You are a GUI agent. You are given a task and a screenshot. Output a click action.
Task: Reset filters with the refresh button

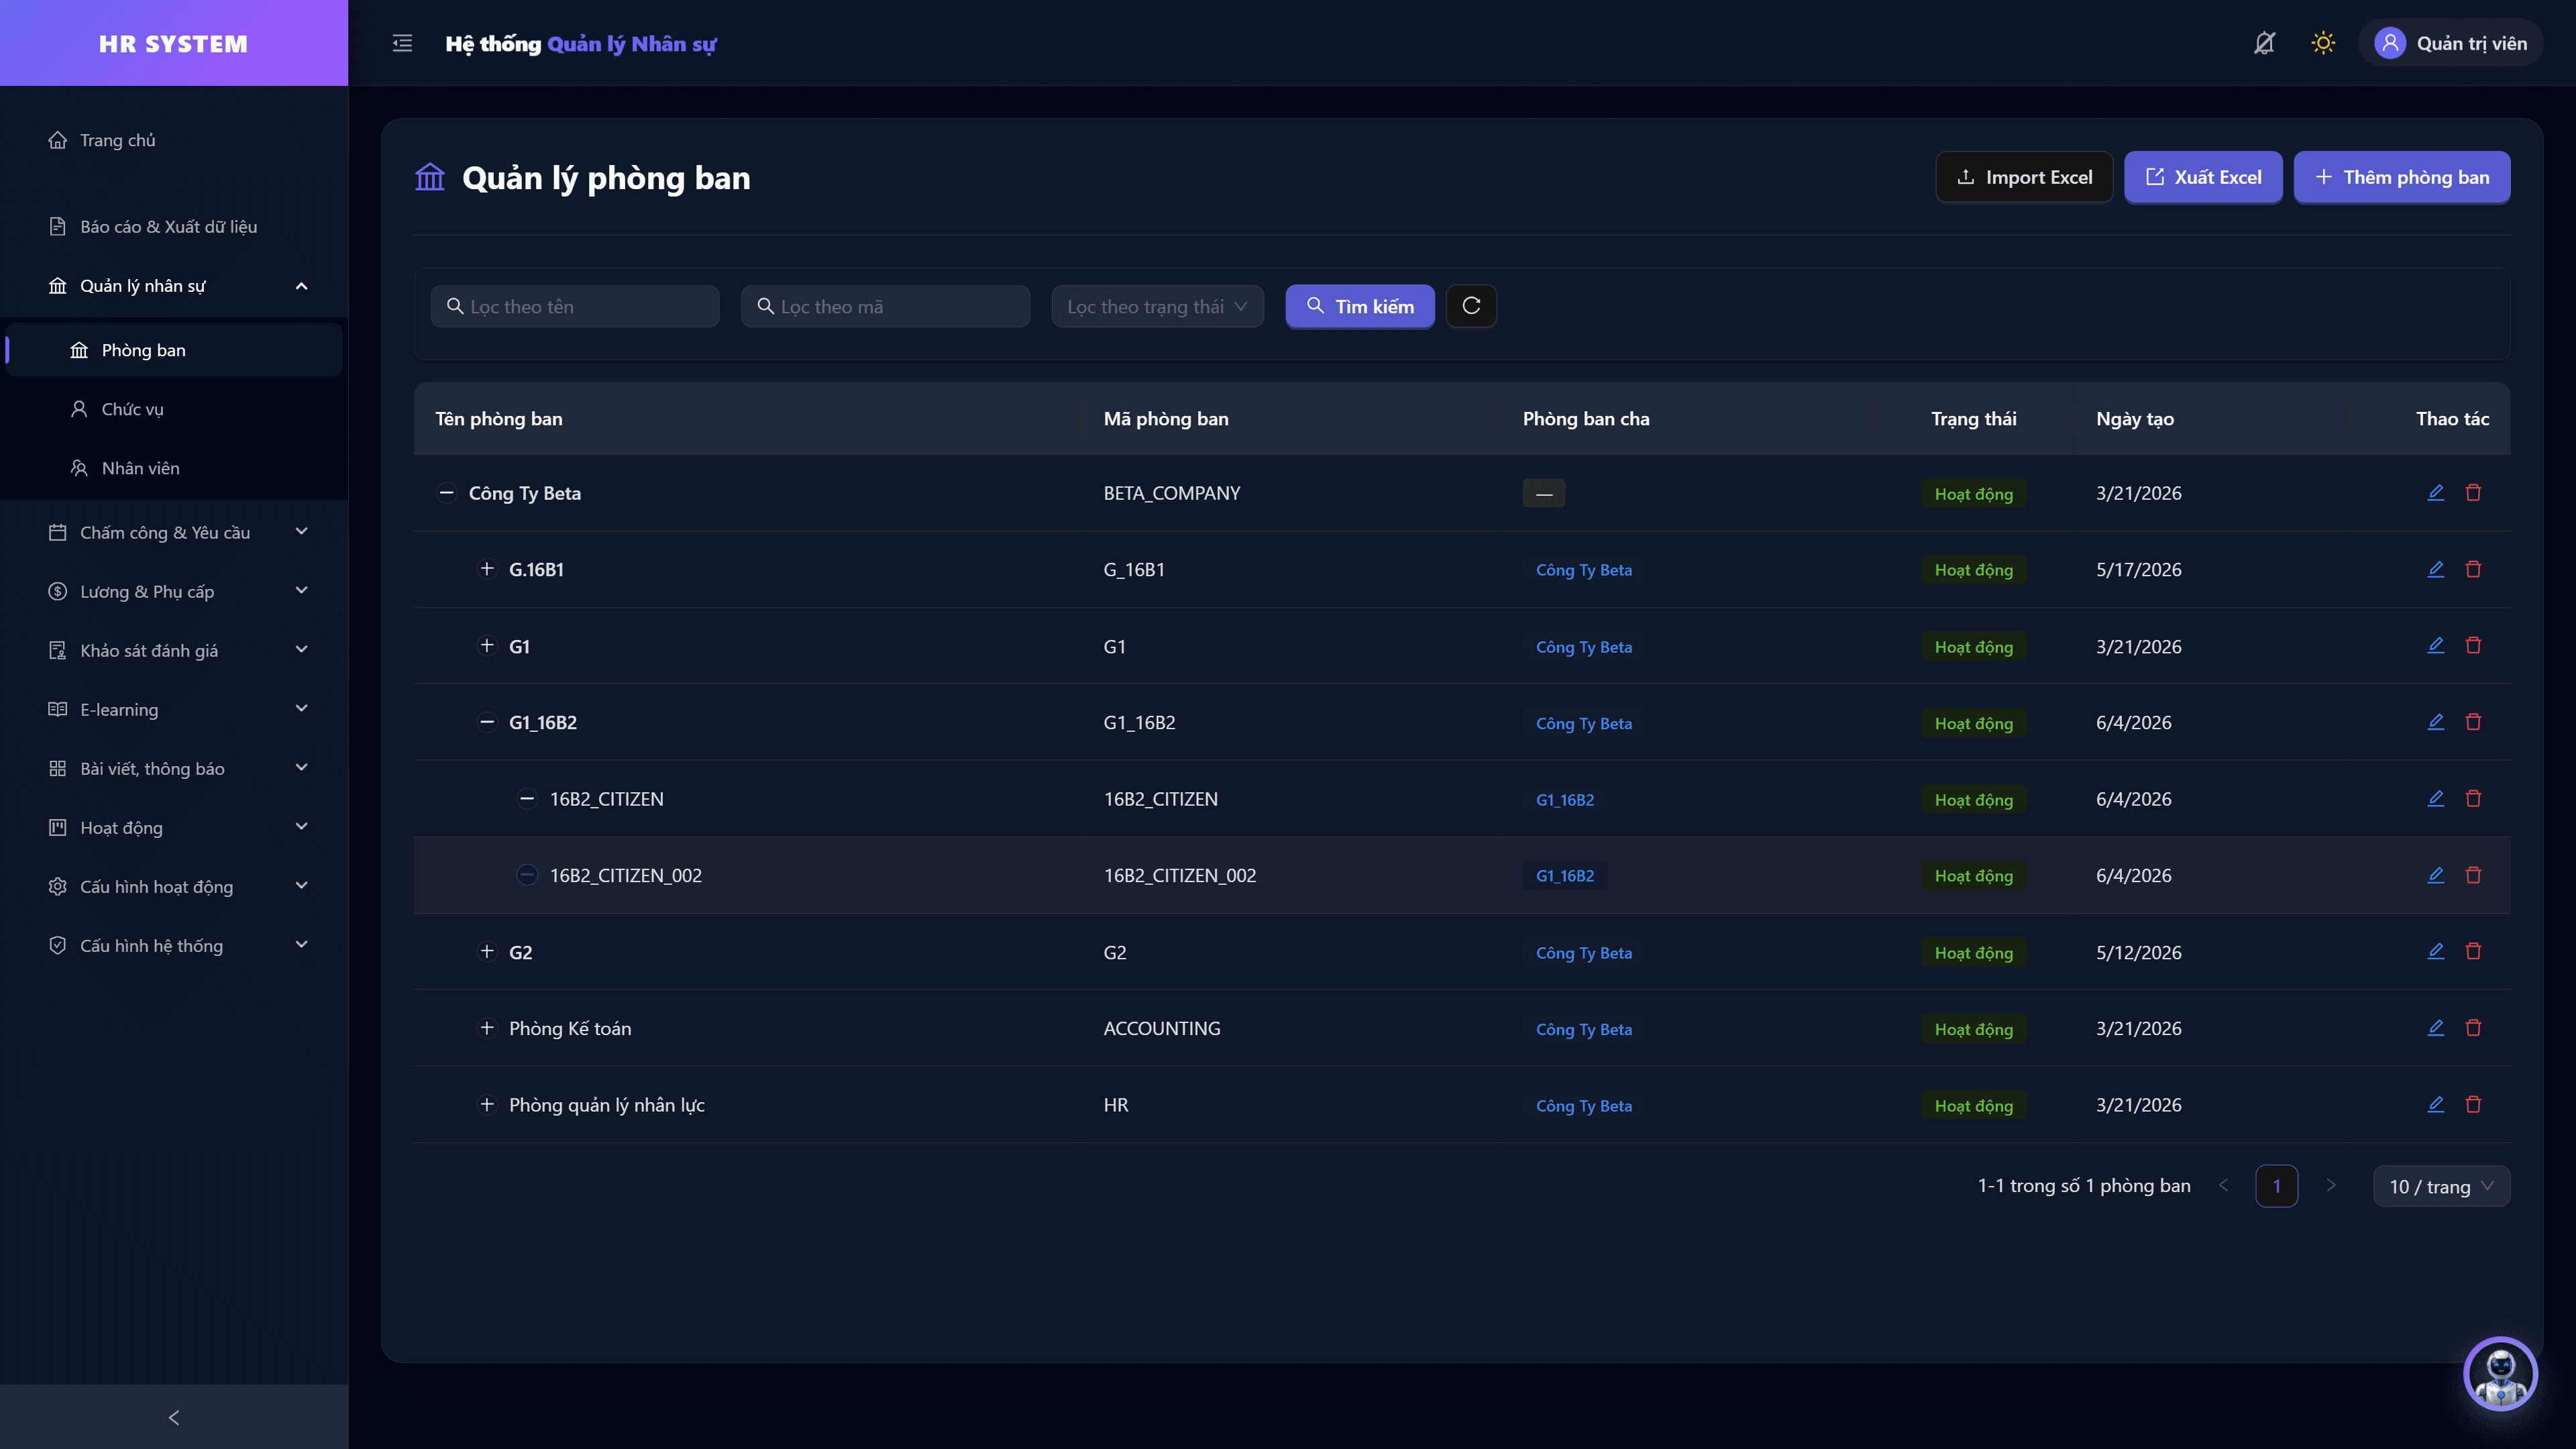click(x=1471, y=306)
